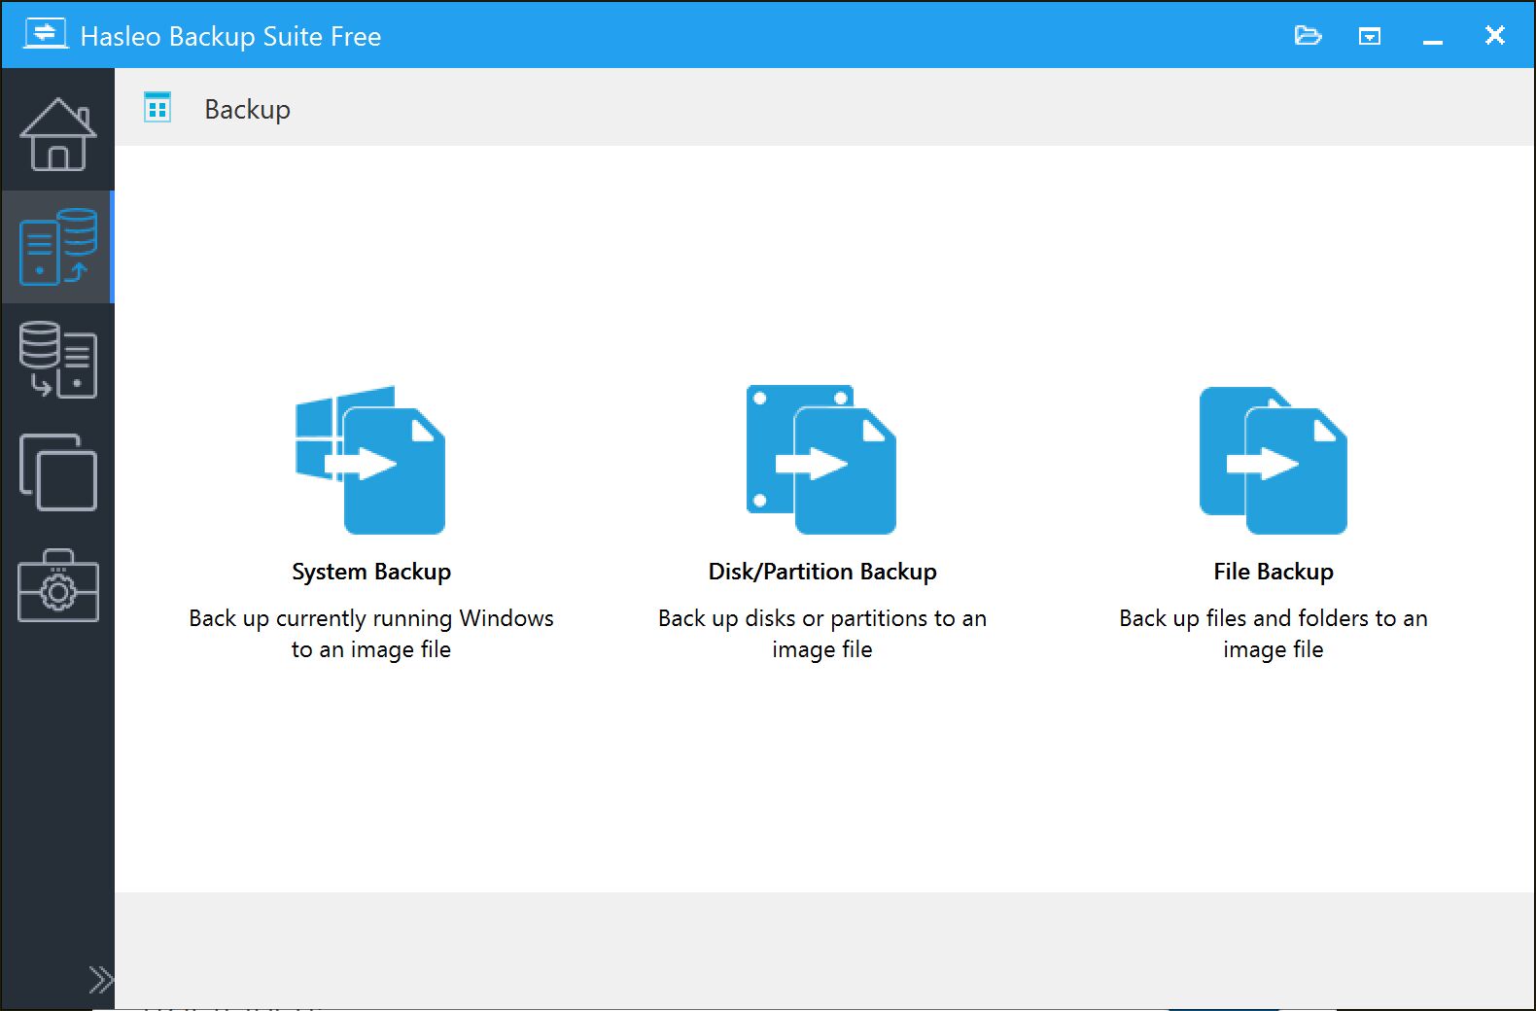Open the Clone sidebar icon
Screen dimensions: 1536x1011
pos(58,472)
